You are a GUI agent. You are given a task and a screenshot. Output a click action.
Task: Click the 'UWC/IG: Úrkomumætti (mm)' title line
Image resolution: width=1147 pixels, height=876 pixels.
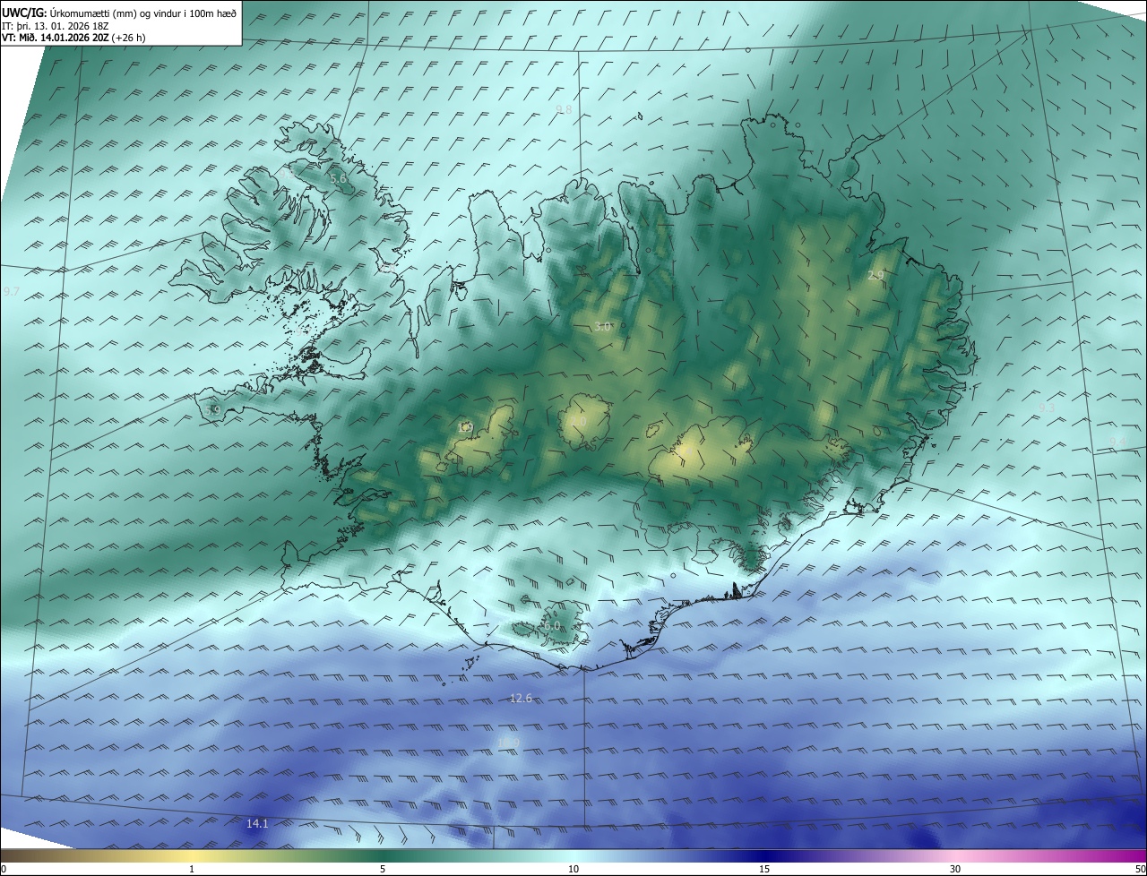click(120, 12)
